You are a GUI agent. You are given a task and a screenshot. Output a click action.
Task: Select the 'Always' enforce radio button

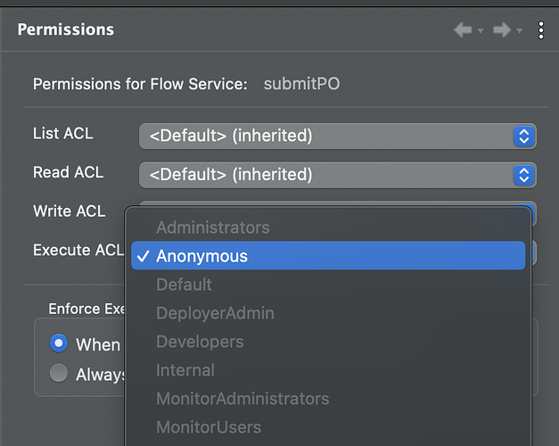pos(60,374)
